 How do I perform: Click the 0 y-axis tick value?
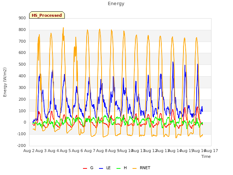click(x=25, y=122)
